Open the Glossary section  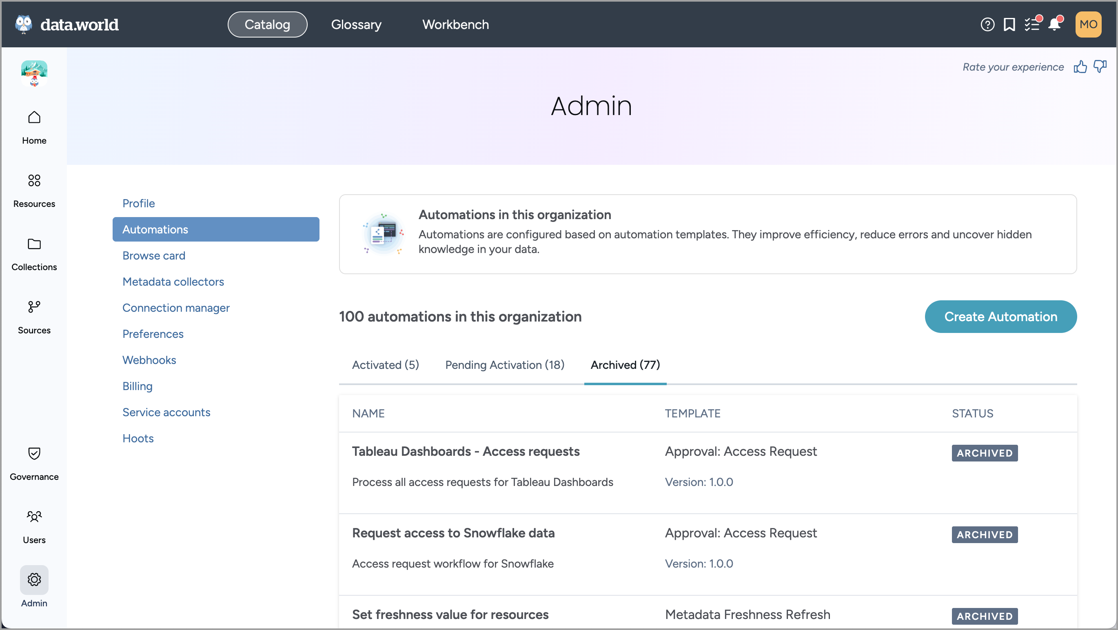pyautogui.click(x=356, y=24)
